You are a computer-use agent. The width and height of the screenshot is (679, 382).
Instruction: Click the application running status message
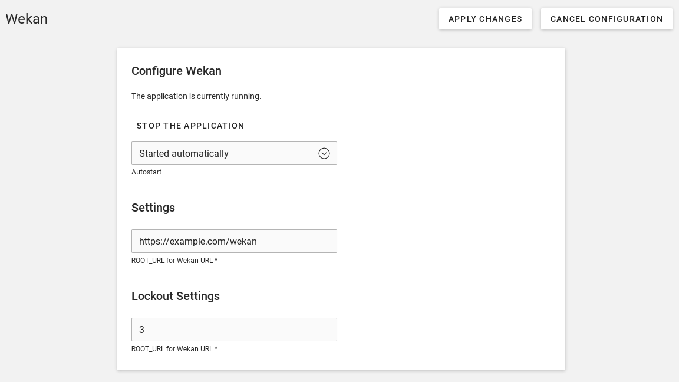point(196,96)
